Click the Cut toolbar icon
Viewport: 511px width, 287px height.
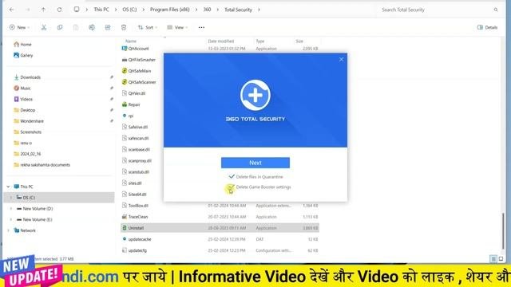[44, 27]
